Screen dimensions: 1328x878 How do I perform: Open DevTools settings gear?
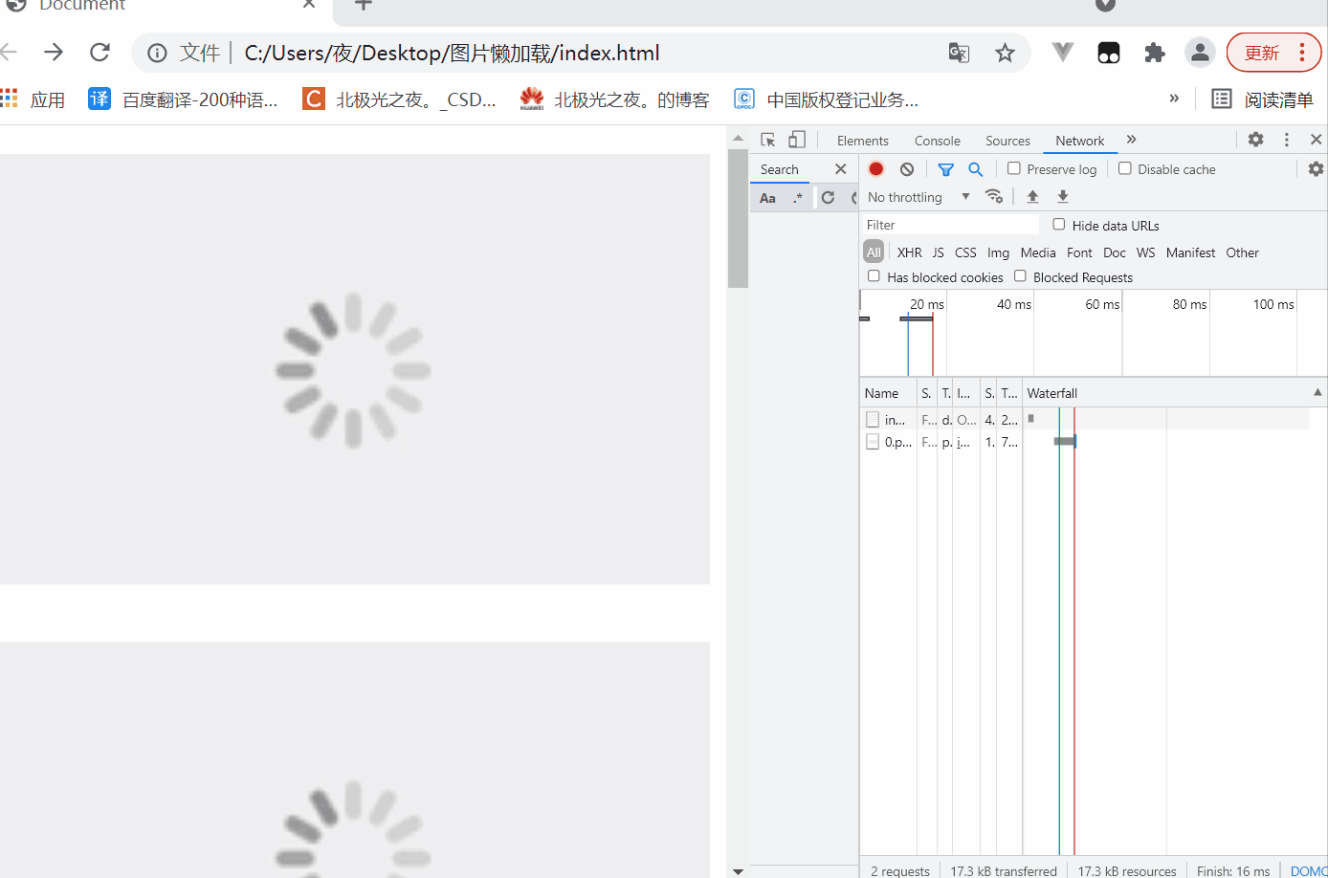click(1255, 140)
